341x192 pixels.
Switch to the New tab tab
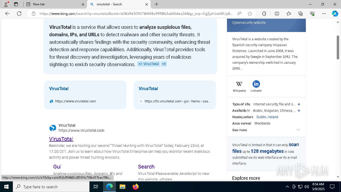tap(55, 4)
